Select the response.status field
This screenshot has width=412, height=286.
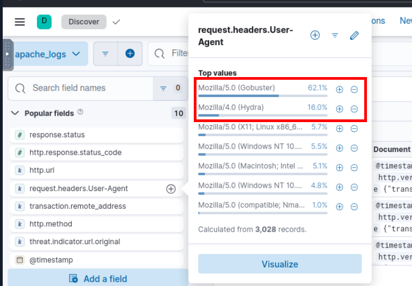97,135
